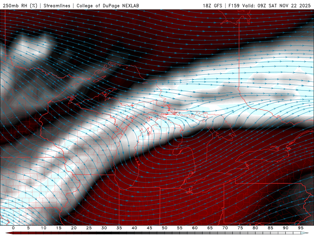The width and height of the screenshot is (314, 235).
Task: Click 'College of DuPage NEXLAB' text
Action: pyautogui.click(x=108, y=6)
